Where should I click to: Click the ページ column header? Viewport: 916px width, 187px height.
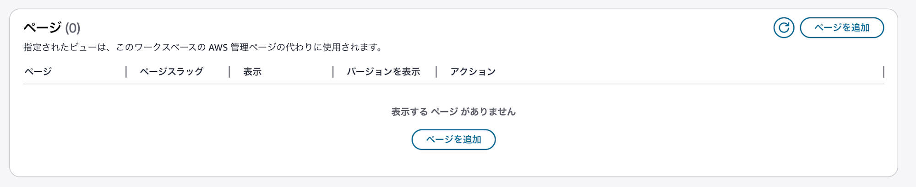38,72
